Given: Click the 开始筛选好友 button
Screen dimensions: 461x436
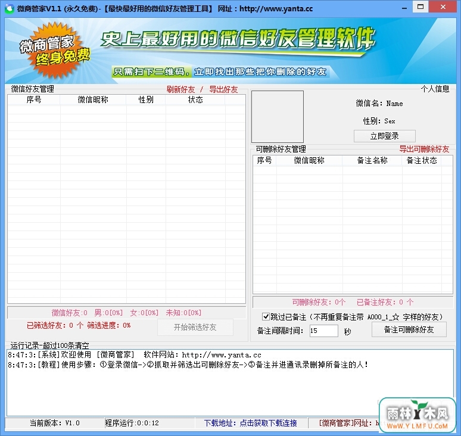Looking at the screenshot, I should tap(195, 327).
